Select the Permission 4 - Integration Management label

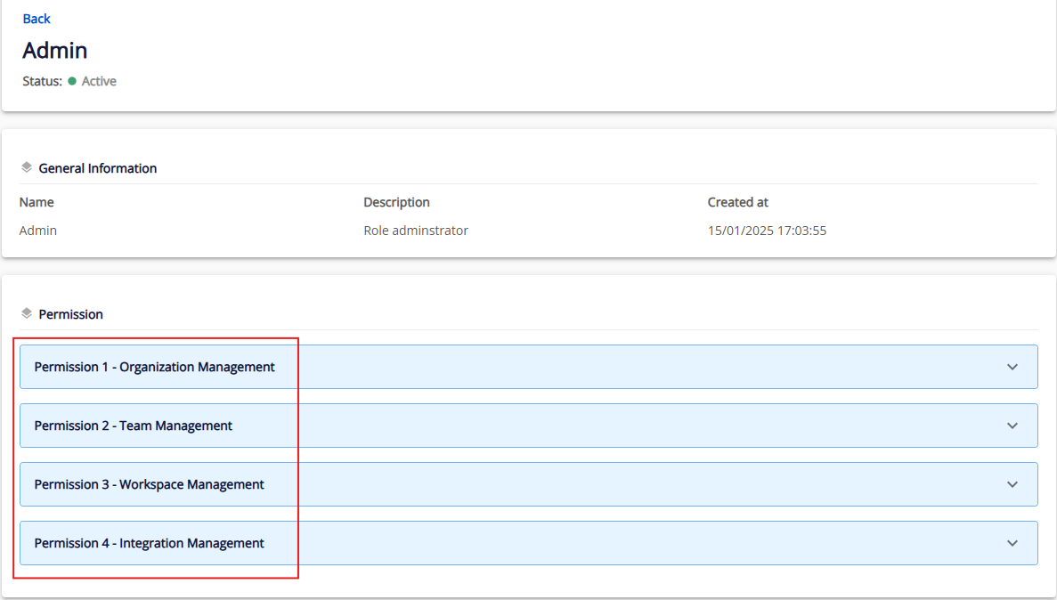pos(149,543)
